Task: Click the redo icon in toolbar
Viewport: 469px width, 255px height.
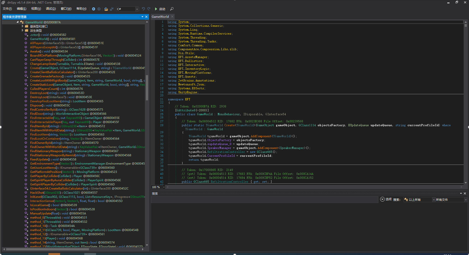Action: (149, 9)
